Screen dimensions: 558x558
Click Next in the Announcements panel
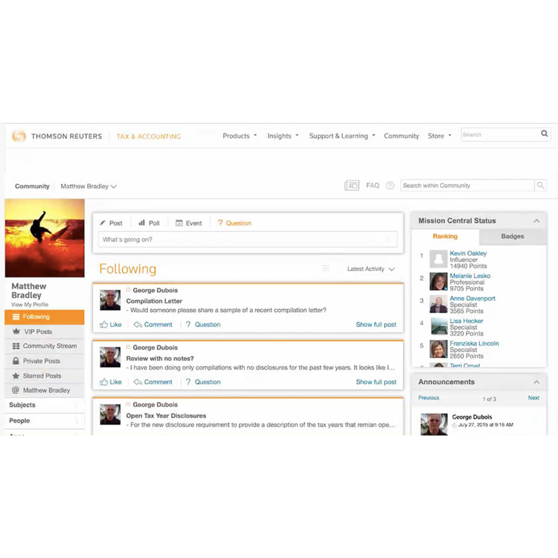tap(534, 398)
